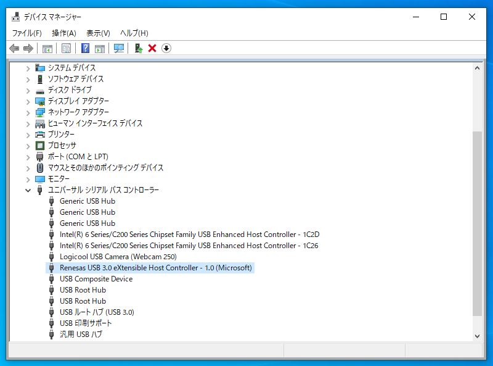The width and height of the screenshot is (493, 366).
Task: Click the USB plug icon beside Logicool USB Camera
Action: (52, 257)
